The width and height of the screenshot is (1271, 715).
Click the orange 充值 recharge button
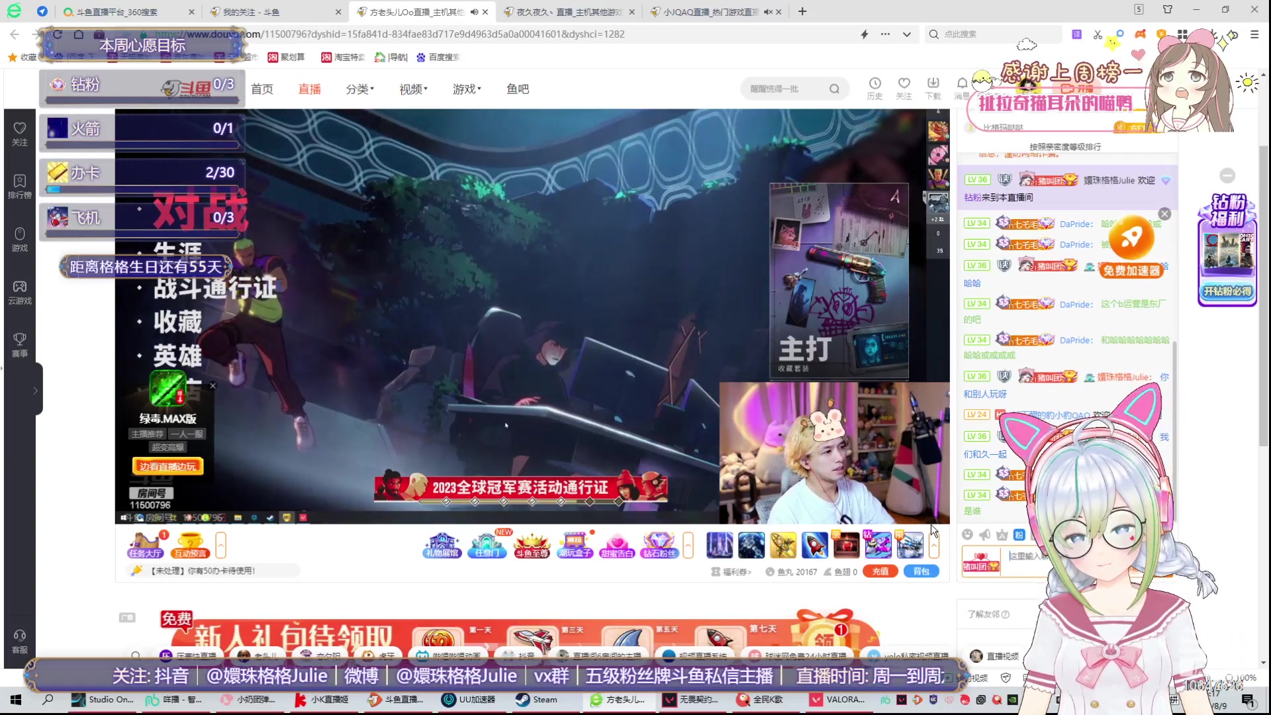pos(880,571)
